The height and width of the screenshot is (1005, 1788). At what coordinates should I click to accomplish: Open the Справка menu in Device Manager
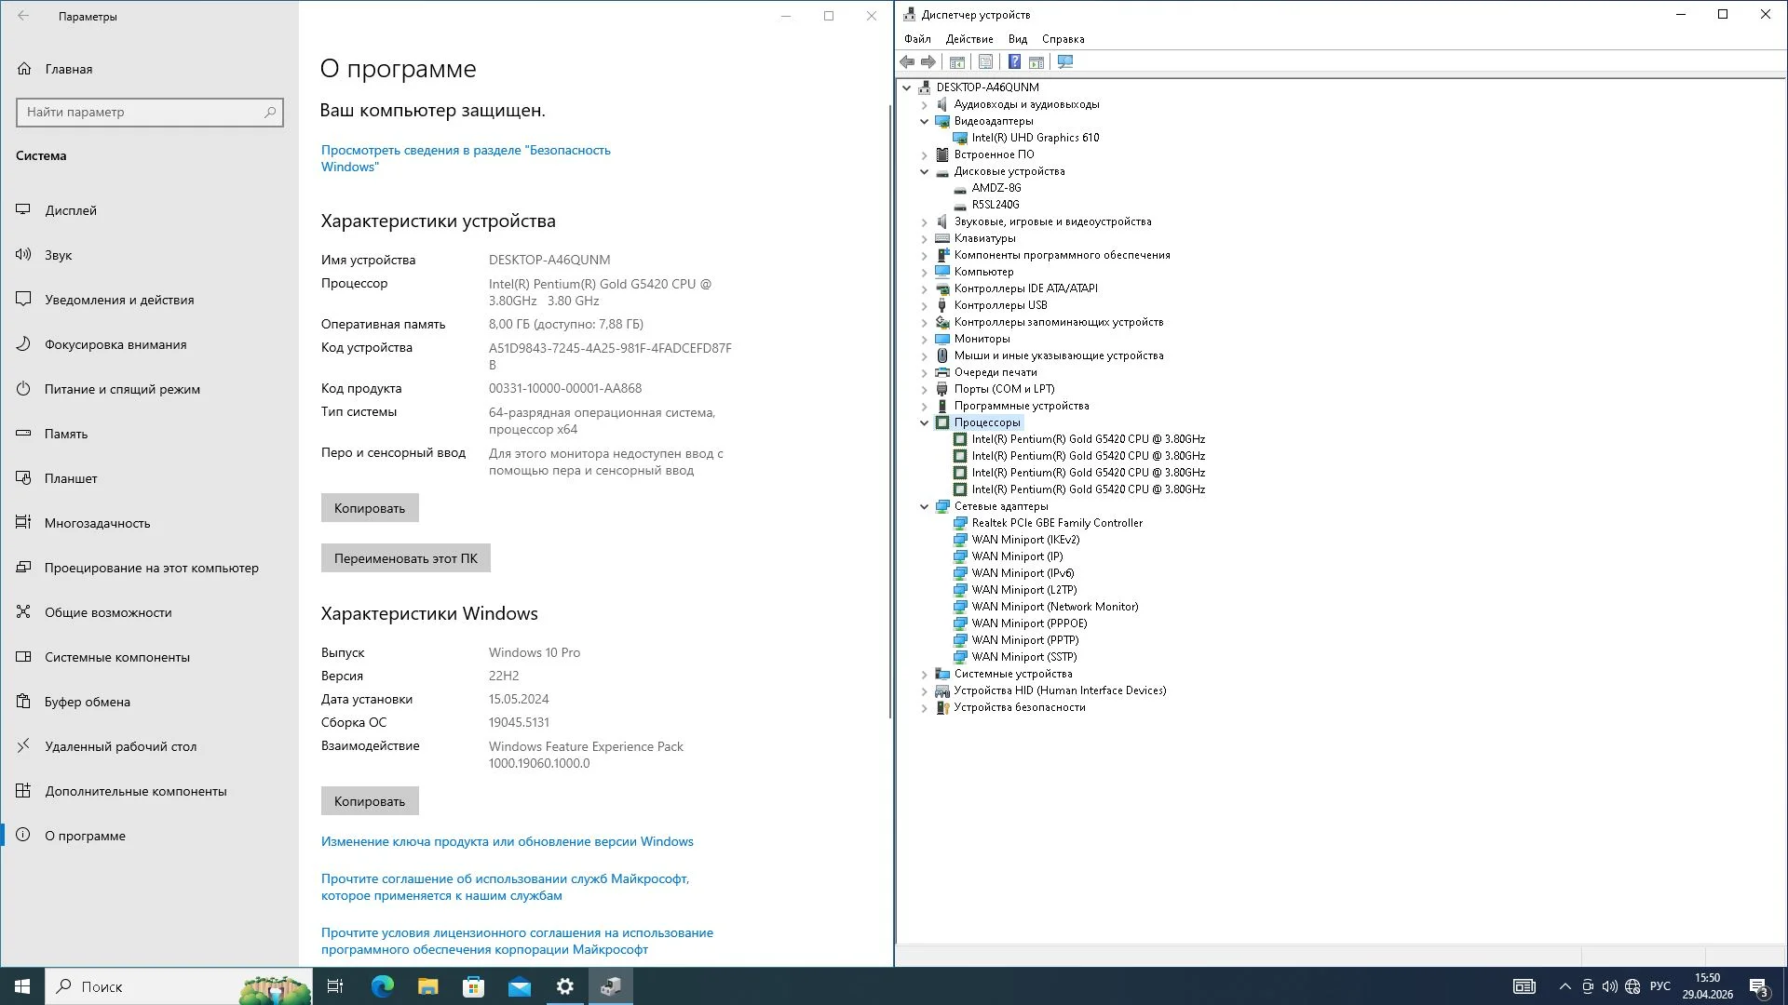click(x=1063, y=39)
